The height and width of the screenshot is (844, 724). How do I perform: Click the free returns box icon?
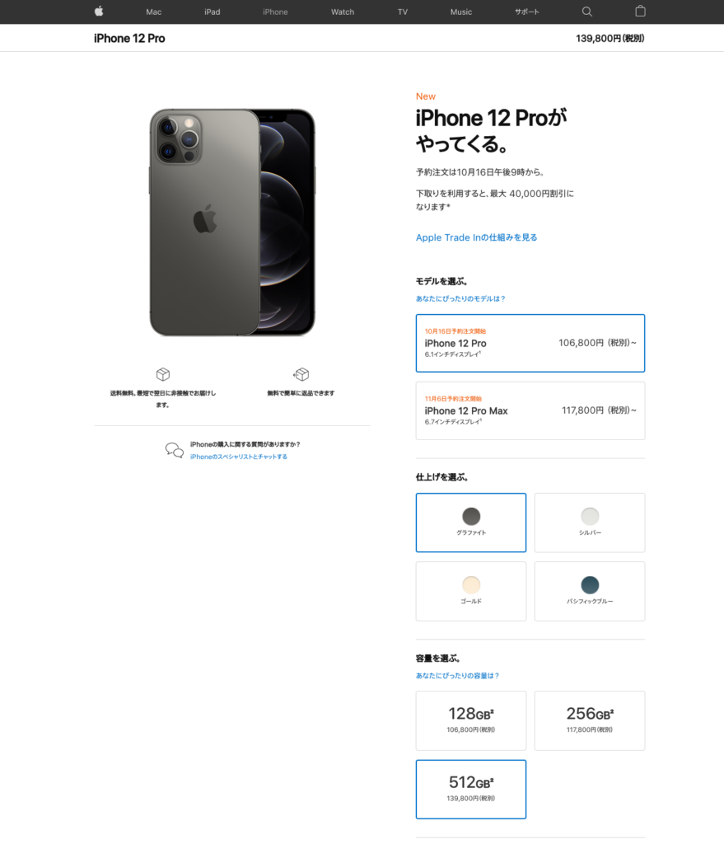(x=301, y=374)
